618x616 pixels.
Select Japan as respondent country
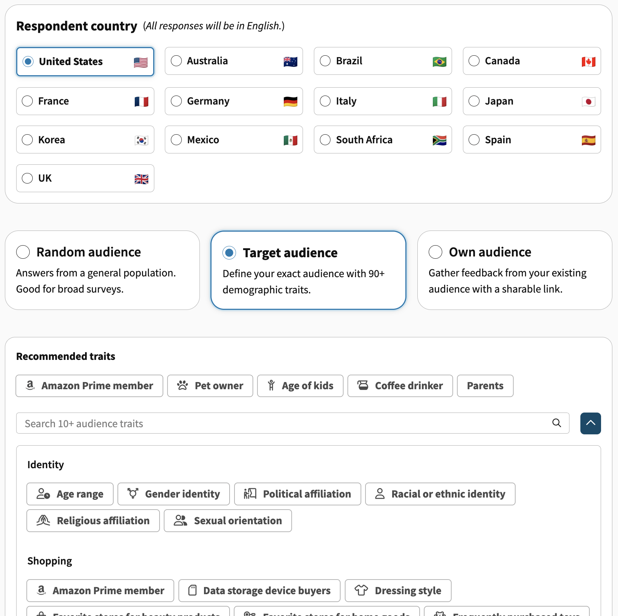coord(474,101)
